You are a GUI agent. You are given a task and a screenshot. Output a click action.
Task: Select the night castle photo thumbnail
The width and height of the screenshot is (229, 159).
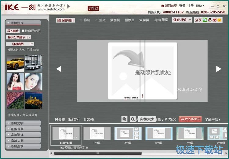point(34,100)
